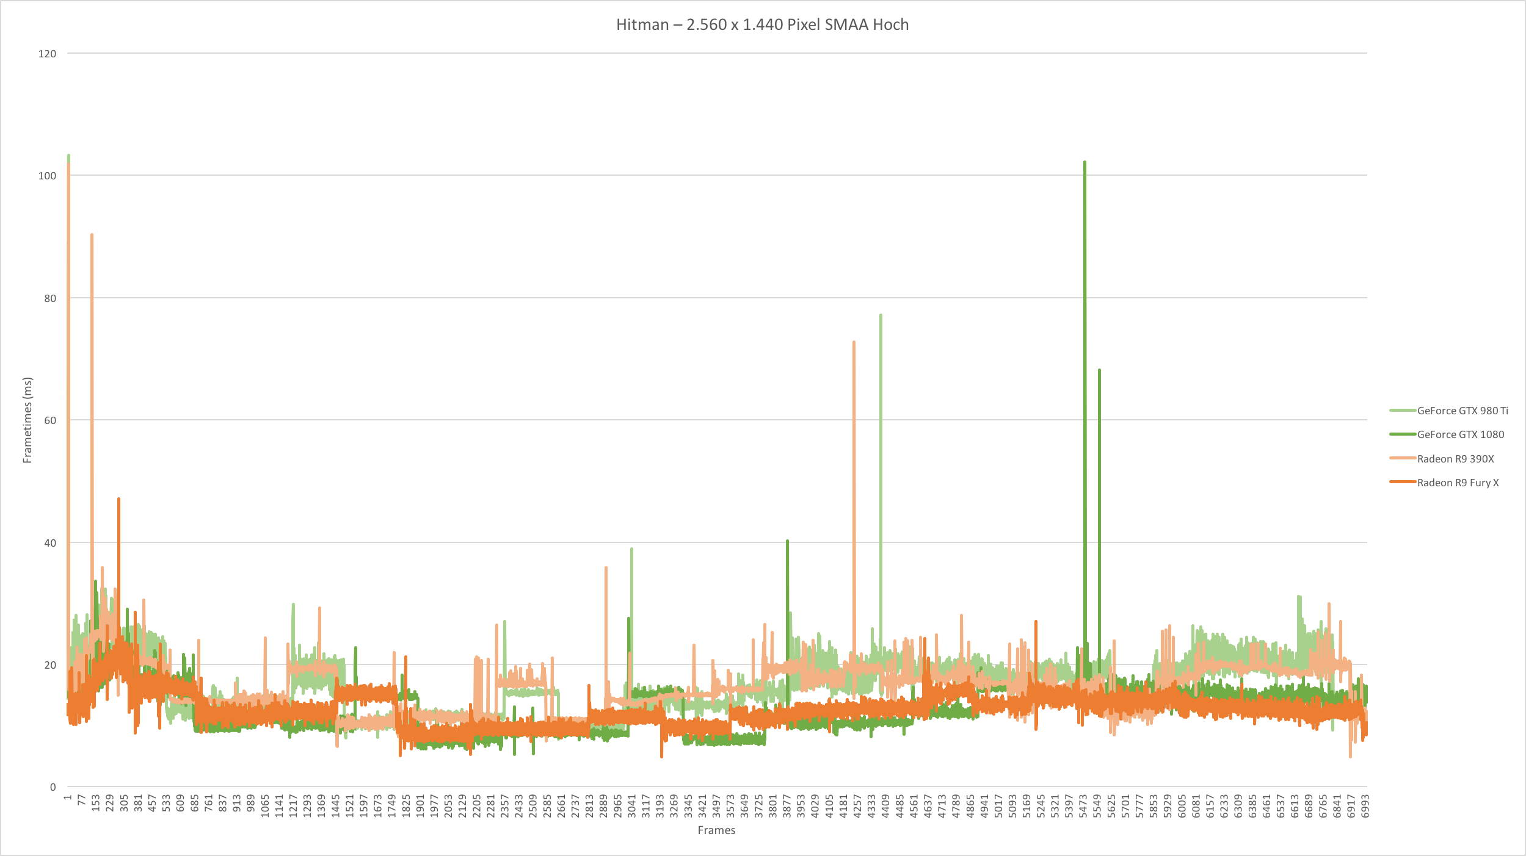Viewport: 1526px width, 856px height.
Task: Click the "6613" x-axis frame label
Action: (x=1295, y=805)
